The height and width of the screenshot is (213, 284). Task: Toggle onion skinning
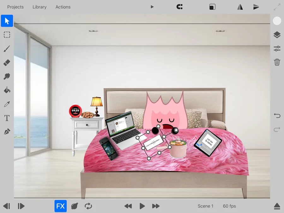[74, 206]
